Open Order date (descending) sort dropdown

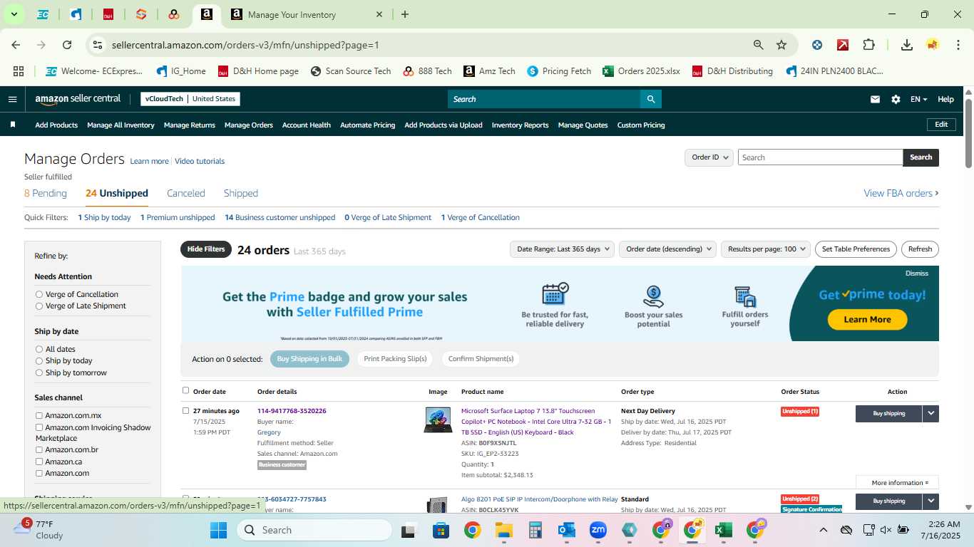667,249
